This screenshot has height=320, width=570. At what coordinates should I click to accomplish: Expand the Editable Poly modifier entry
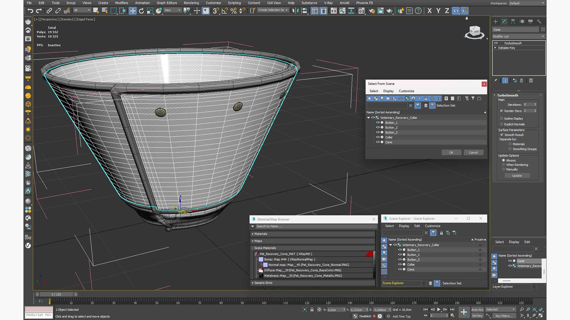click(495, 48)
